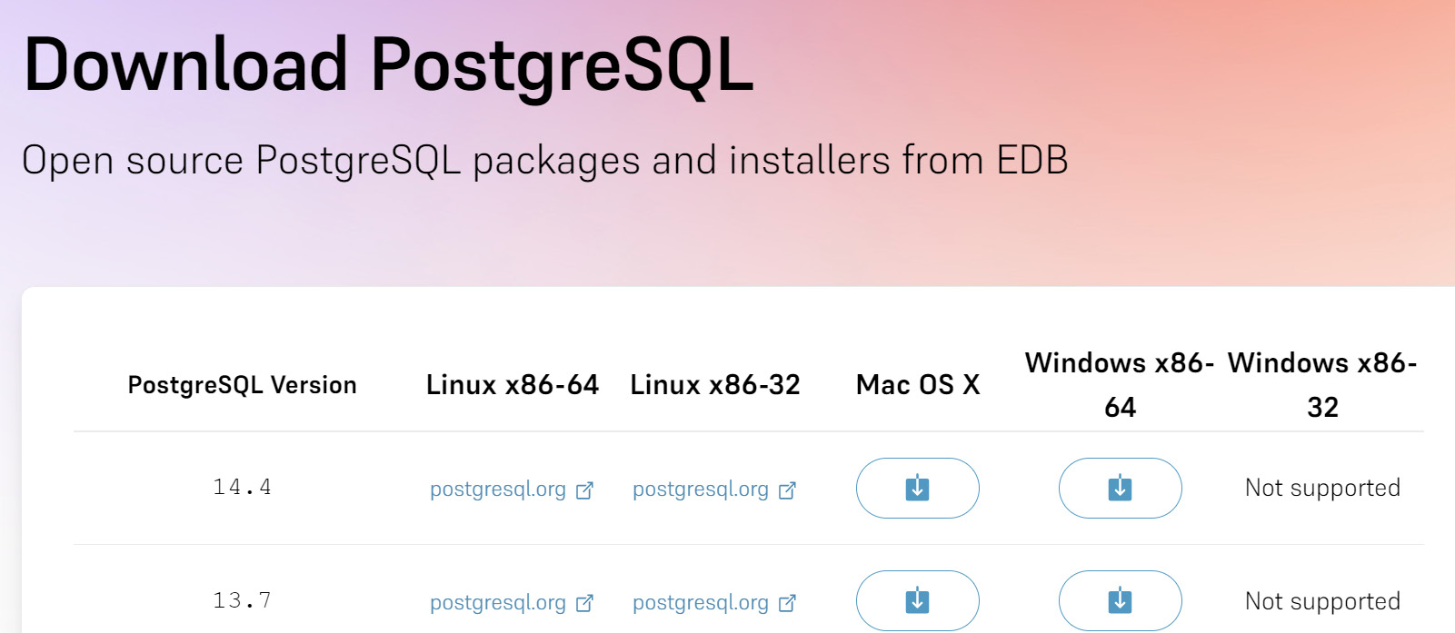The width and height of the screenshot is (1455, 633).
Task: Open postgresql.org link for 14.4 Linux x86-64
Action: 498,490
